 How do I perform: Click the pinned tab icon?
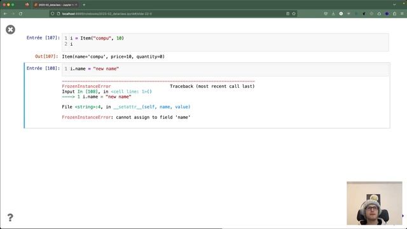(x=27, y=4)
